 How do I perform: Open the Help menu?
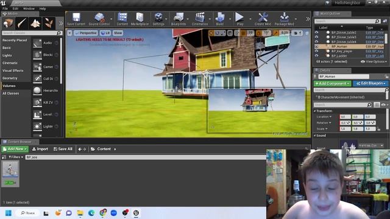coord(43,9)
